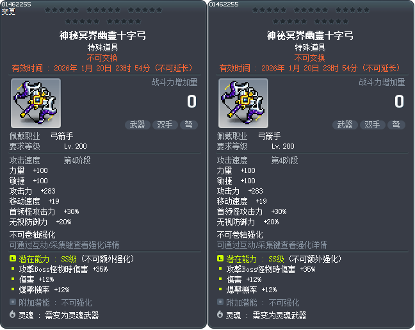Click the first star row in left tooltip
This screenshot has height=330, width=415.
pos(104,10)
